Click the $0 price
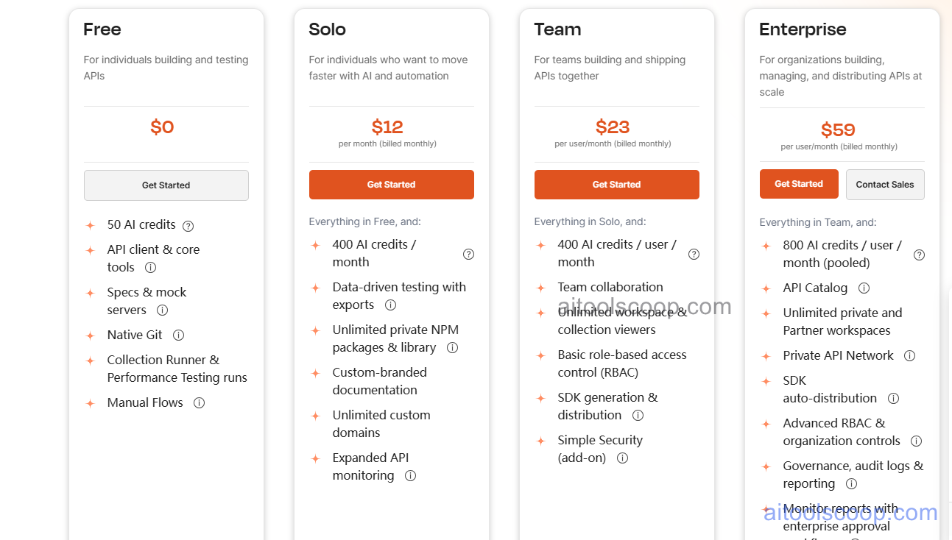 (162, 127)
